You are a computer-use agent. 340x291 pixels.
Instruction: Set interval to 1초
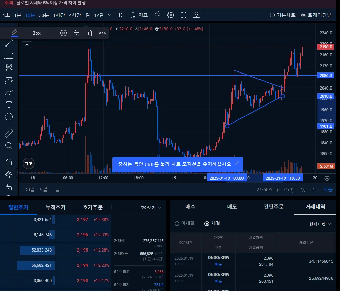point(6,15)
